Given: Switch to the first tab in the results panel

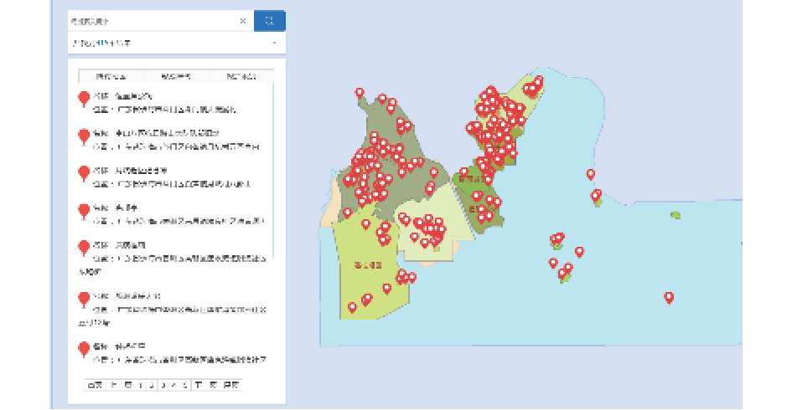Looking at the screenshot, I should click(111, 76).
